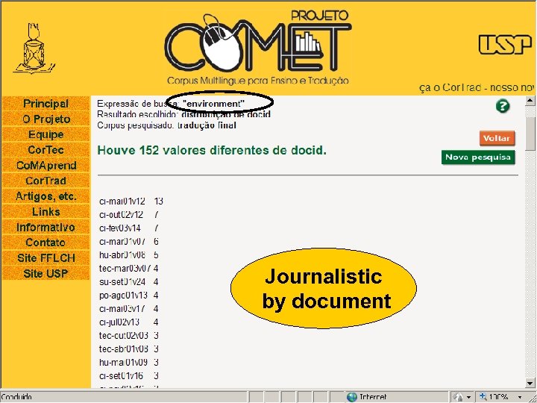Click the Projeto COMET banner logo
Viewport: 537px width, 403px height.
258,48
